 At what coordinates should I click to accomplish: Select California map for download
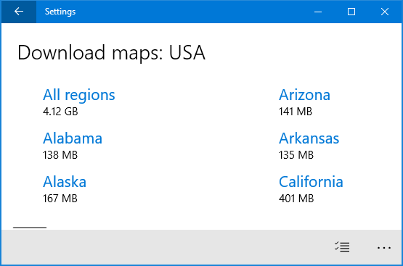[x=311, y=182]
